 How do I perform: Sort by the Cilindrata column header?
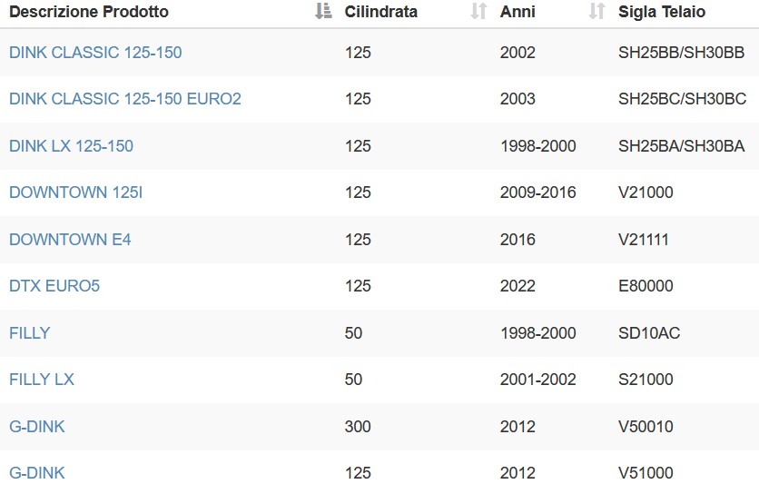click(381, 12)
